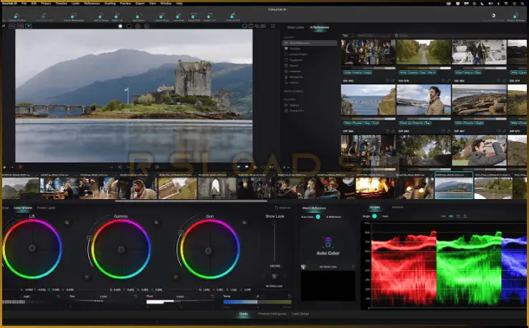Click the Pivot slider bar
This screenshot has height=328, width=529.
180,302
